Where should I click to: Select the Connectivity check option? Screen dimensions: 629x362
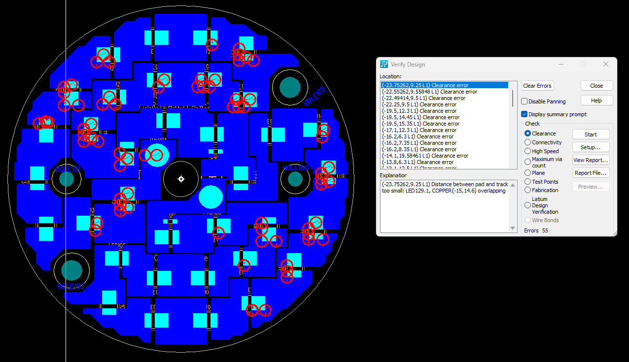point(528,142)
